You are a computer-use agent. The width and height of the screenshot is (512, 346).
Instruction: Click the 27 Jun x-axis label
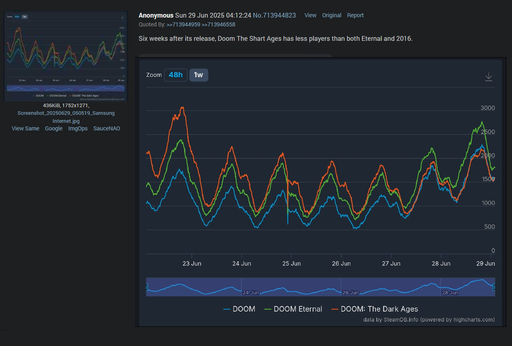point(391,263)
